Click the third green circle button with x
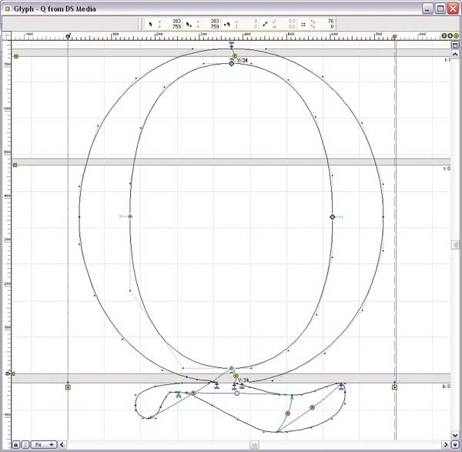Screen dimensions: 462x452 [456, 36]
